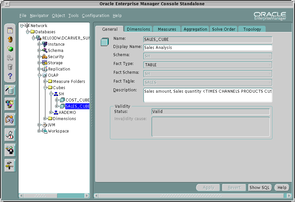
Task: Click the window menu button in title bar
Action: (7, 4)
